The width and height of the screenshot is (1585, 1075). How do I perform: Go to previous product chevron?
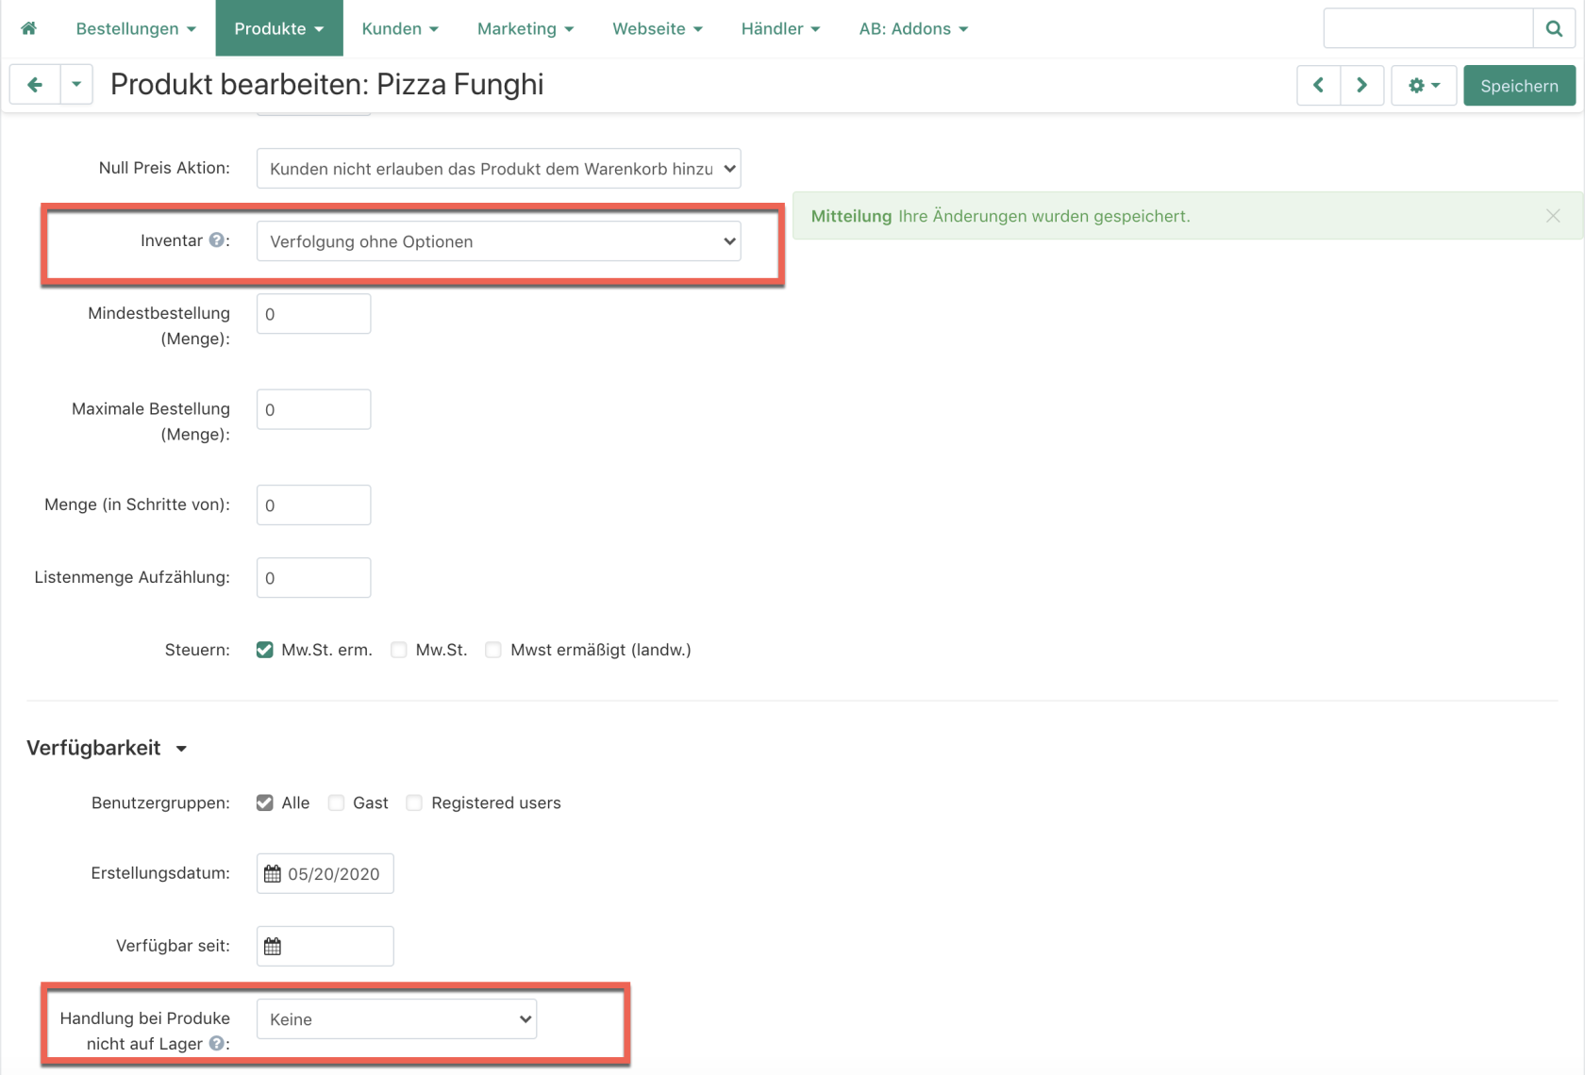(x=1318, y=86)
